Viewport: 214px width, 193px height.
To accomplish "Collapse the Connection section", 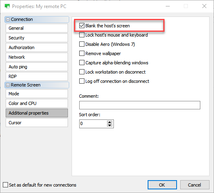I will click(x=8, y=20).
